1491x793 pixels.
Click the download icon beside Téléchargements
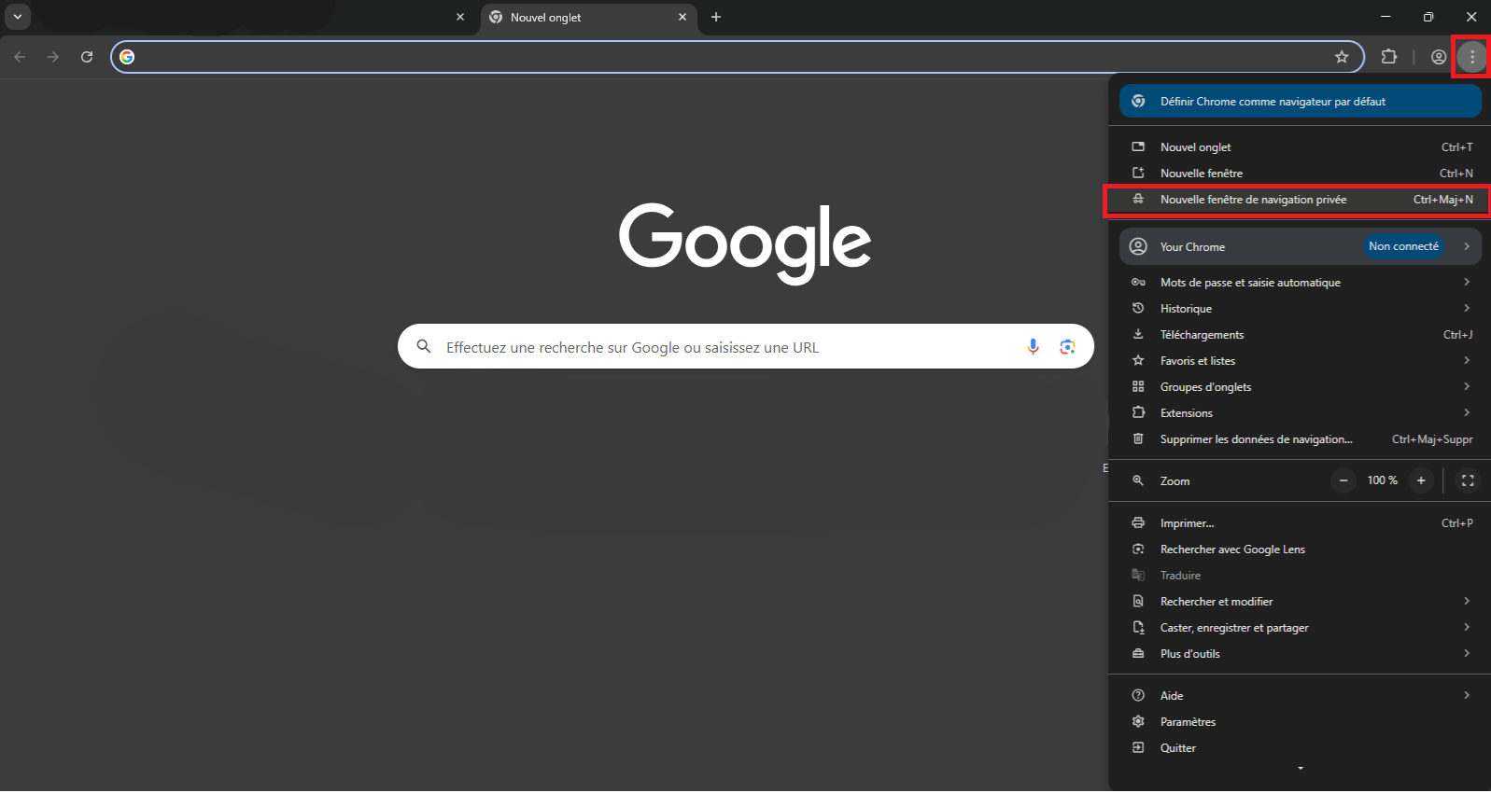point(1138,334)
